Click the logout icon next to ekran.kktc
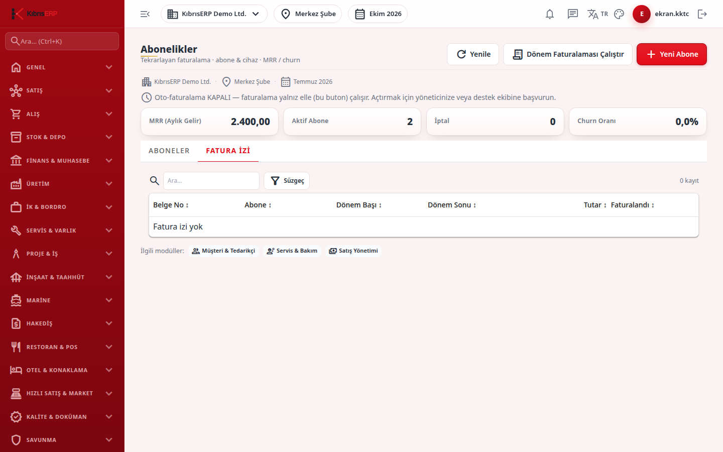The width and height of the screenshot is (723, 452). pyautogui.click(x=702, y=14)
